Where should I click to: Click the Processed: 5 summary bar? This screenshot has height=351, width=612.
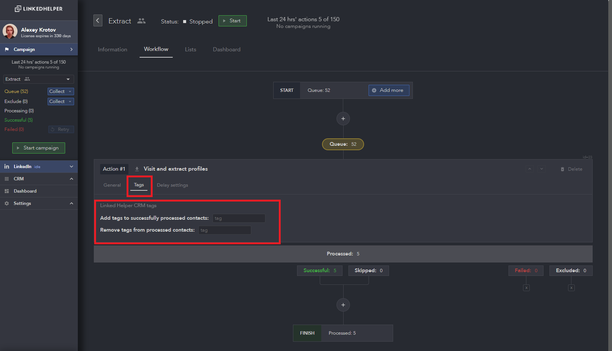(343, 254)
